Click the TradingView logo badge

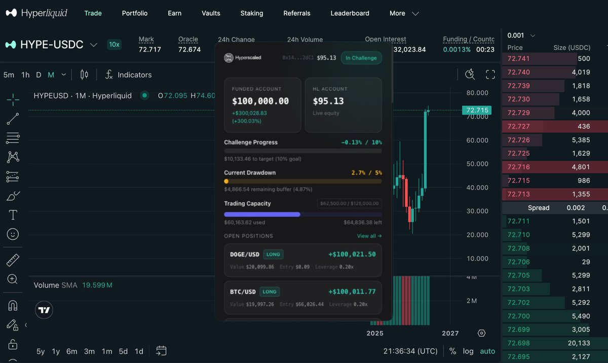coord(45,310)
